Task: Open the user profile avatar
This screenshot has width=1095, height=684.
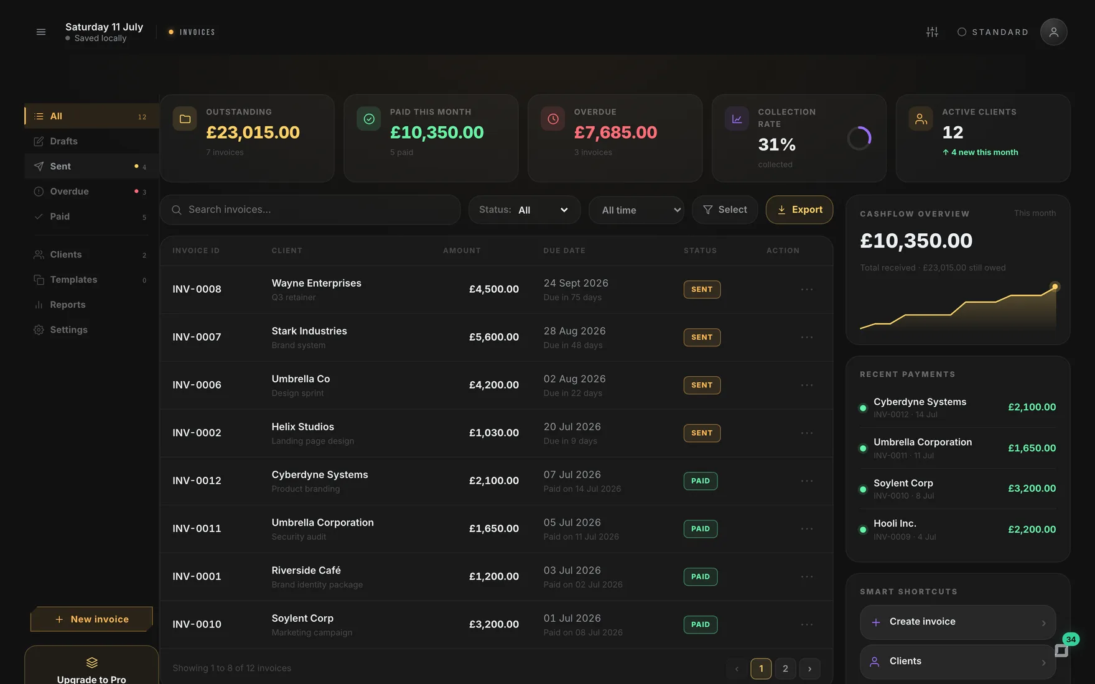Action: click(x=1053, y=32)
